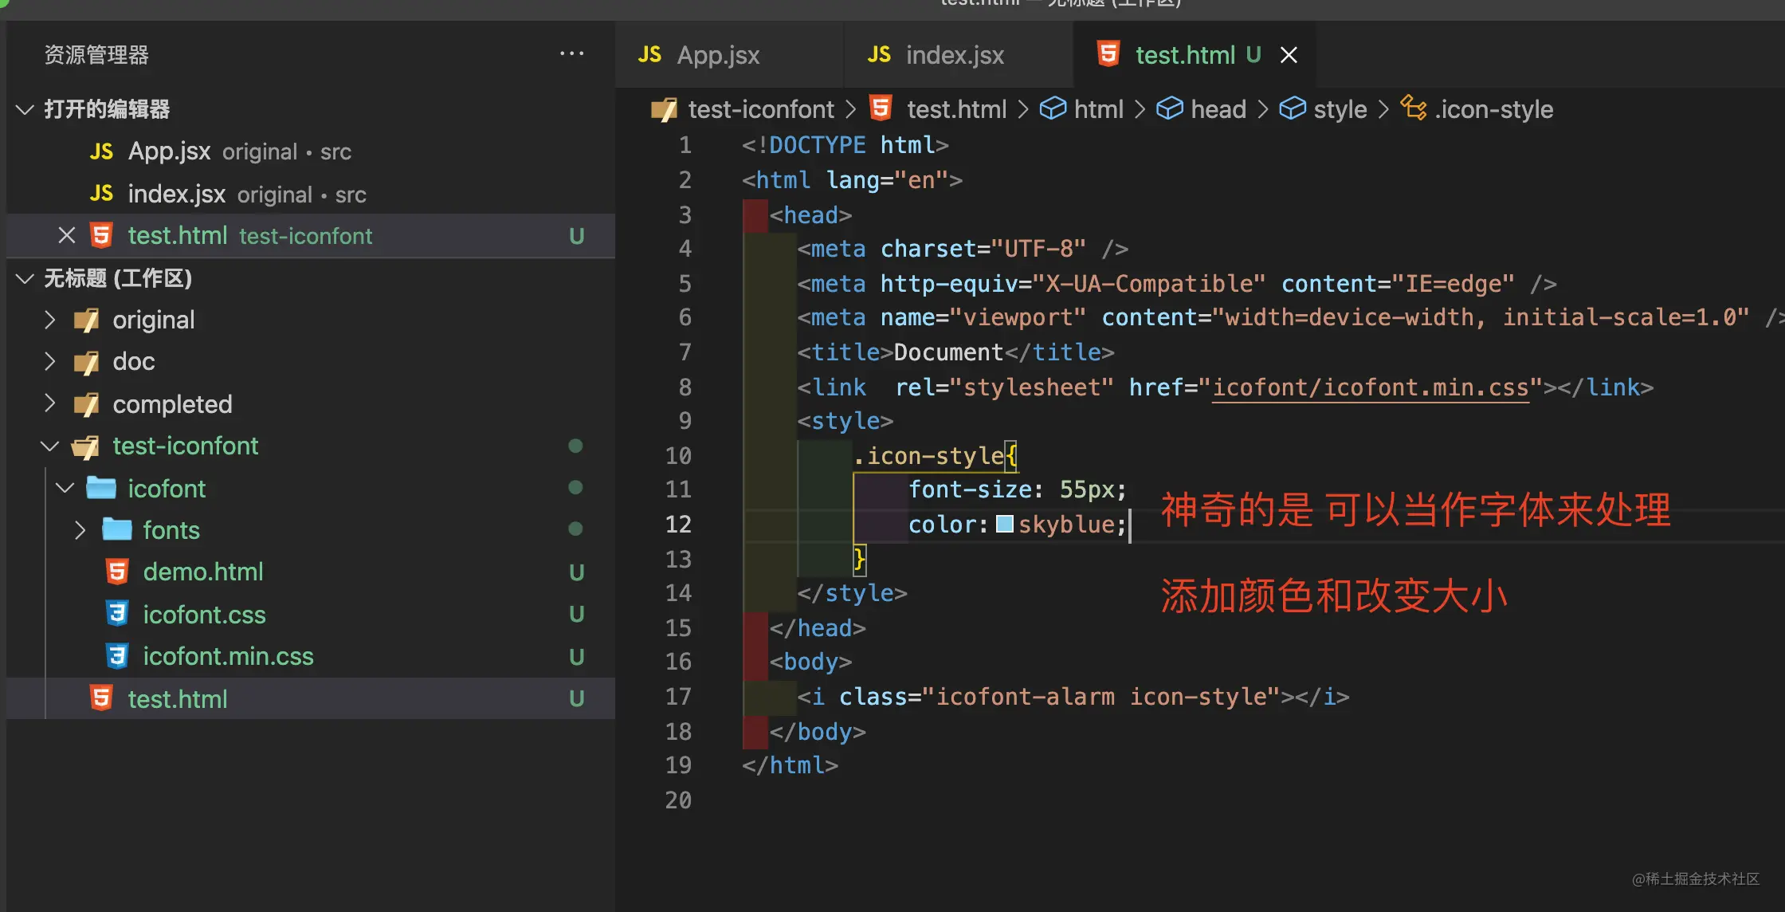Switch to the index.jsx tab
Viewport: 1785px width, 912px height.
[954, 55]
